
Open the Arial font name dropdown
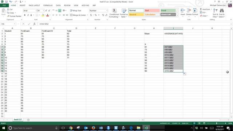pos(36,11)
